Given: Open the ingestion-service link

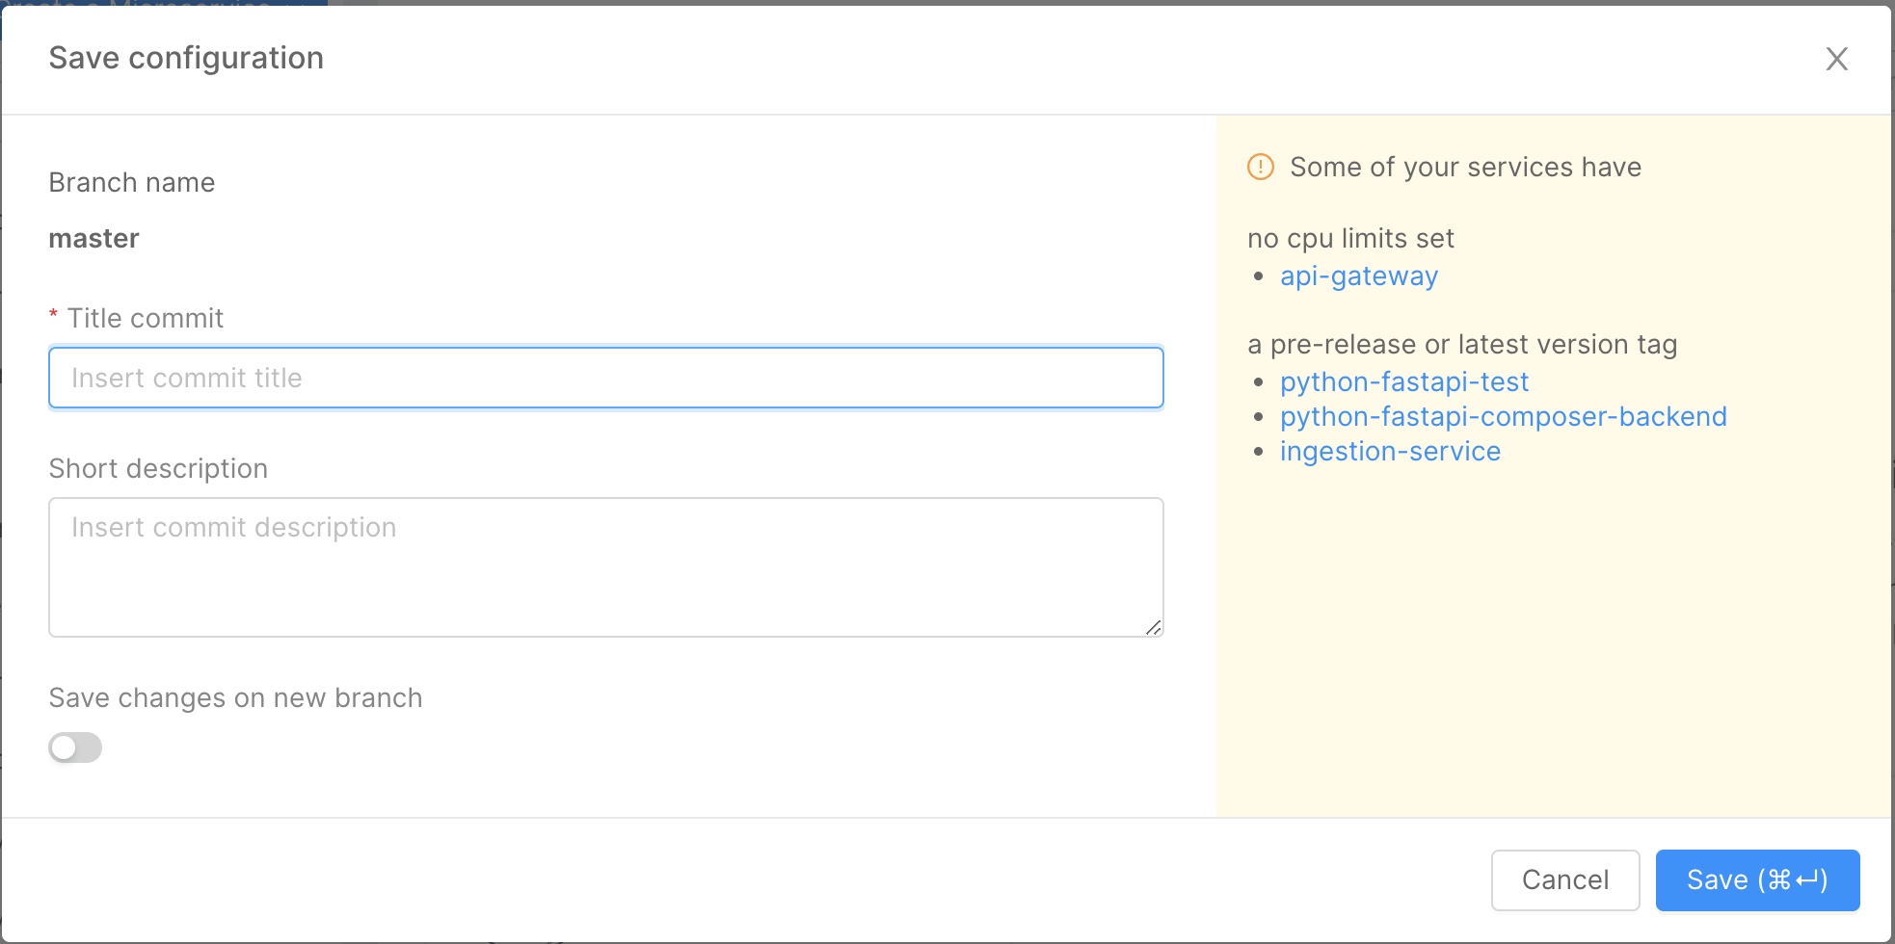Looking at the screenshot, I should click(x=1390, y=451).
